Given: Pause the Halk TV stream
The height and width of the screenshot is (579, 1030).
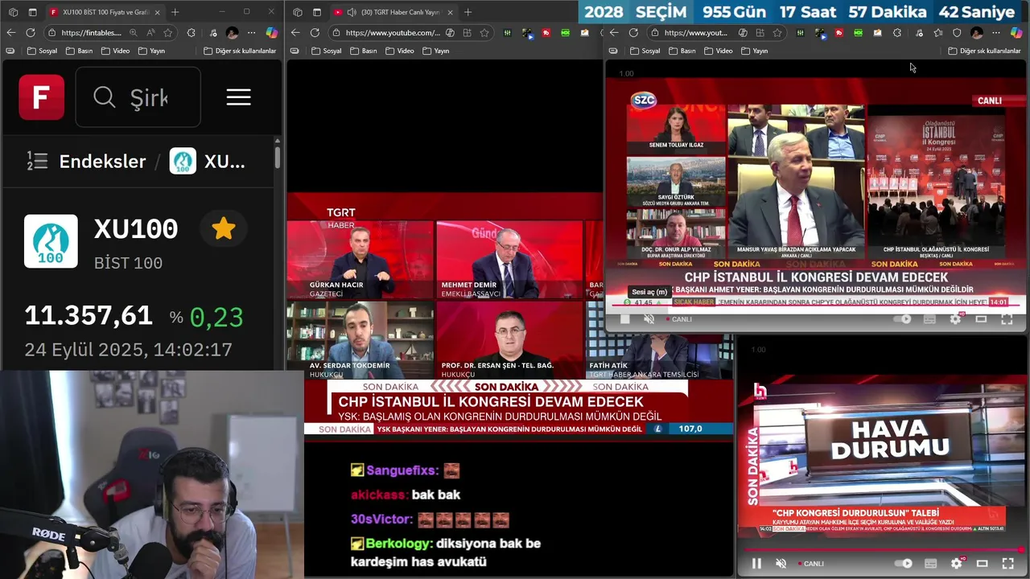Looking at the screenshot, I should pos(756,564).
